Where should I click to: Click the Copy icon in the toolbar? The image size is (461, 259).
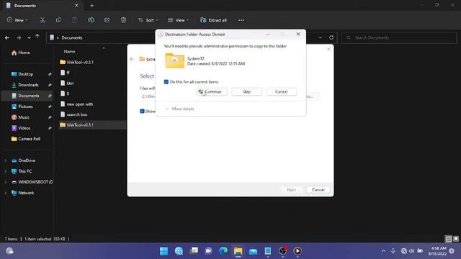click(x=58, y=20)
